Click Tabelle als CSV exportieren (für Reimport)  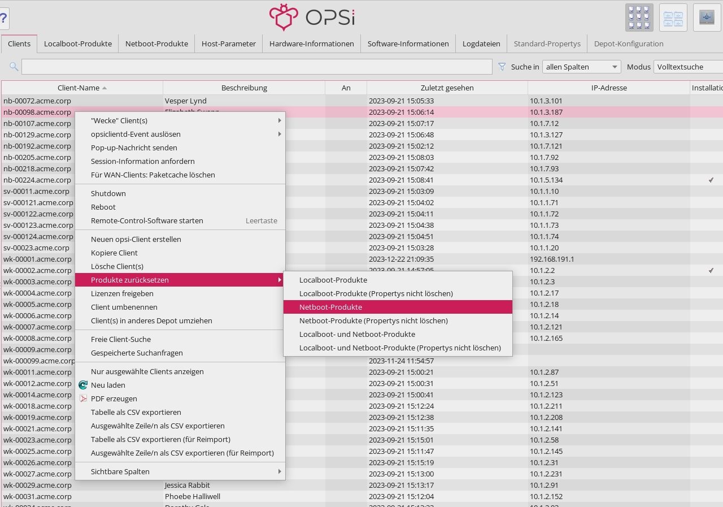[180, 439]
